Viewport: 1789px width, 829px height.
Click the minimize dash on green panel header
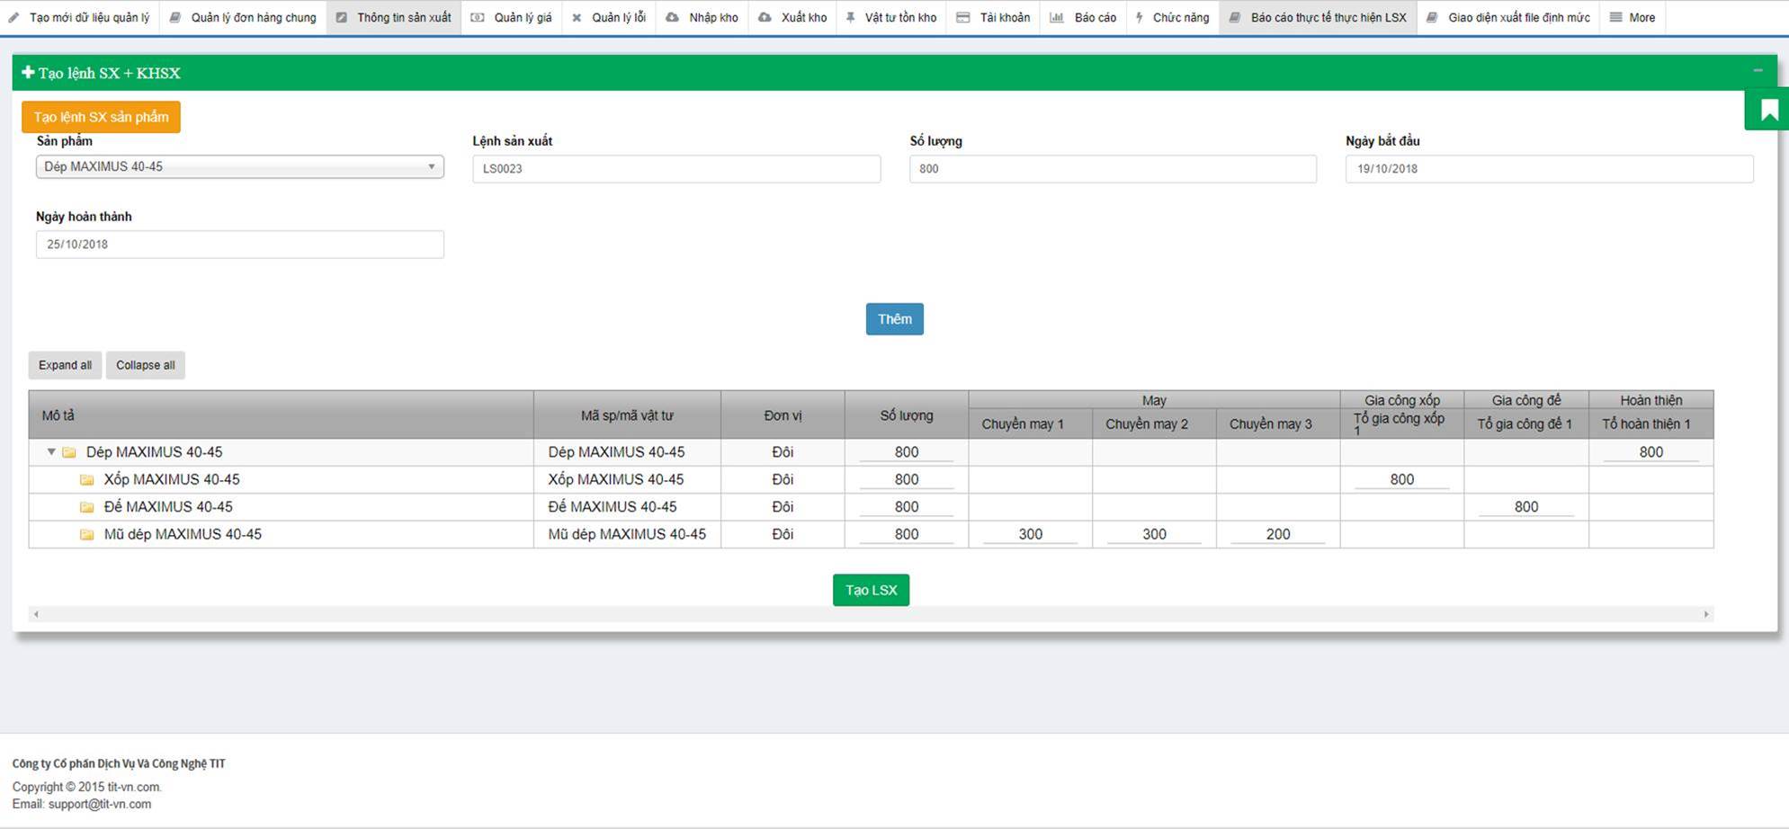(1758, 71)
